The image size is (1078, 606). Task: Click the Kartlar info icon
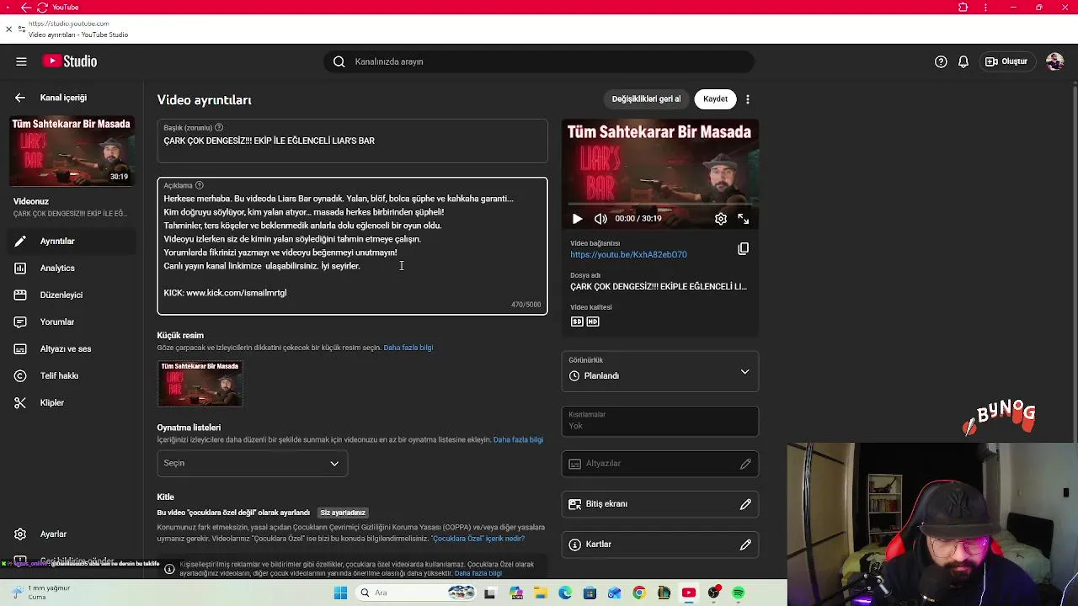pos(575,545)
